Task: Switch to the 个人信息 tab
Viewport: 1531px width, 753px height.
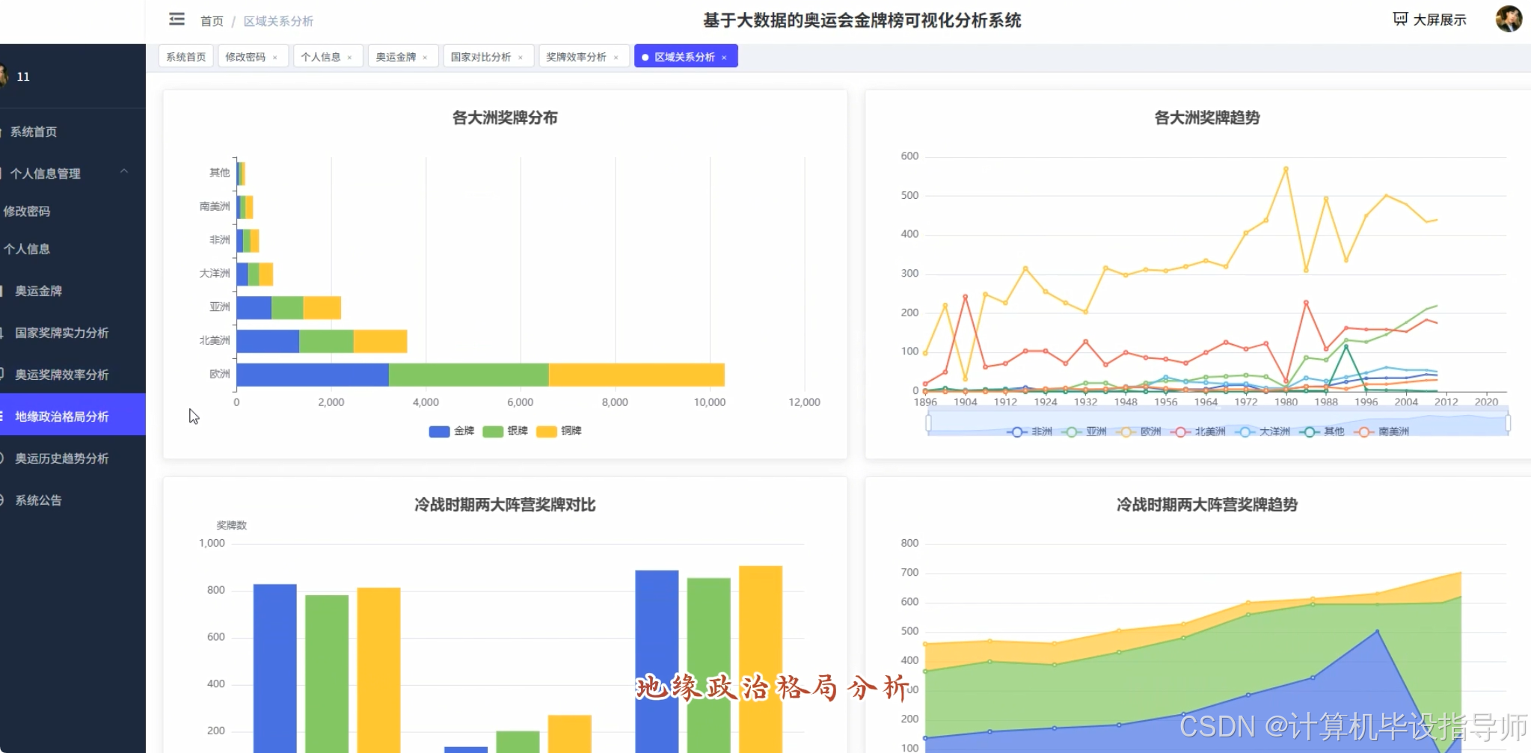Action: [x=321, y=57]
